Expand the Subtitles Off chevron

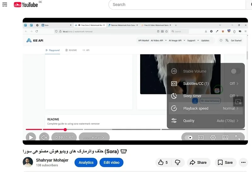click(x=238, y=84)
